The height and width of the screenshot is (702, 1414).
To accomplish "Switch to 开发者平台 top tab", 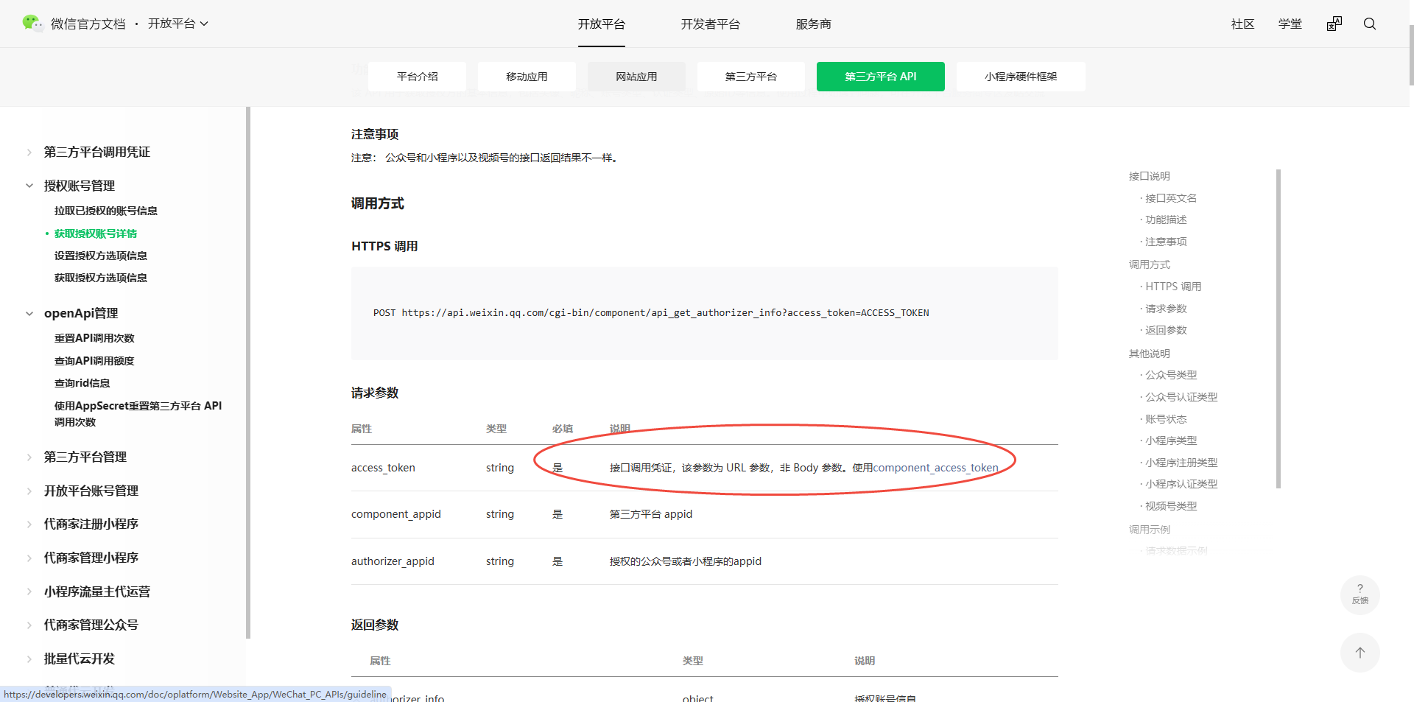I will coord(711,24).
